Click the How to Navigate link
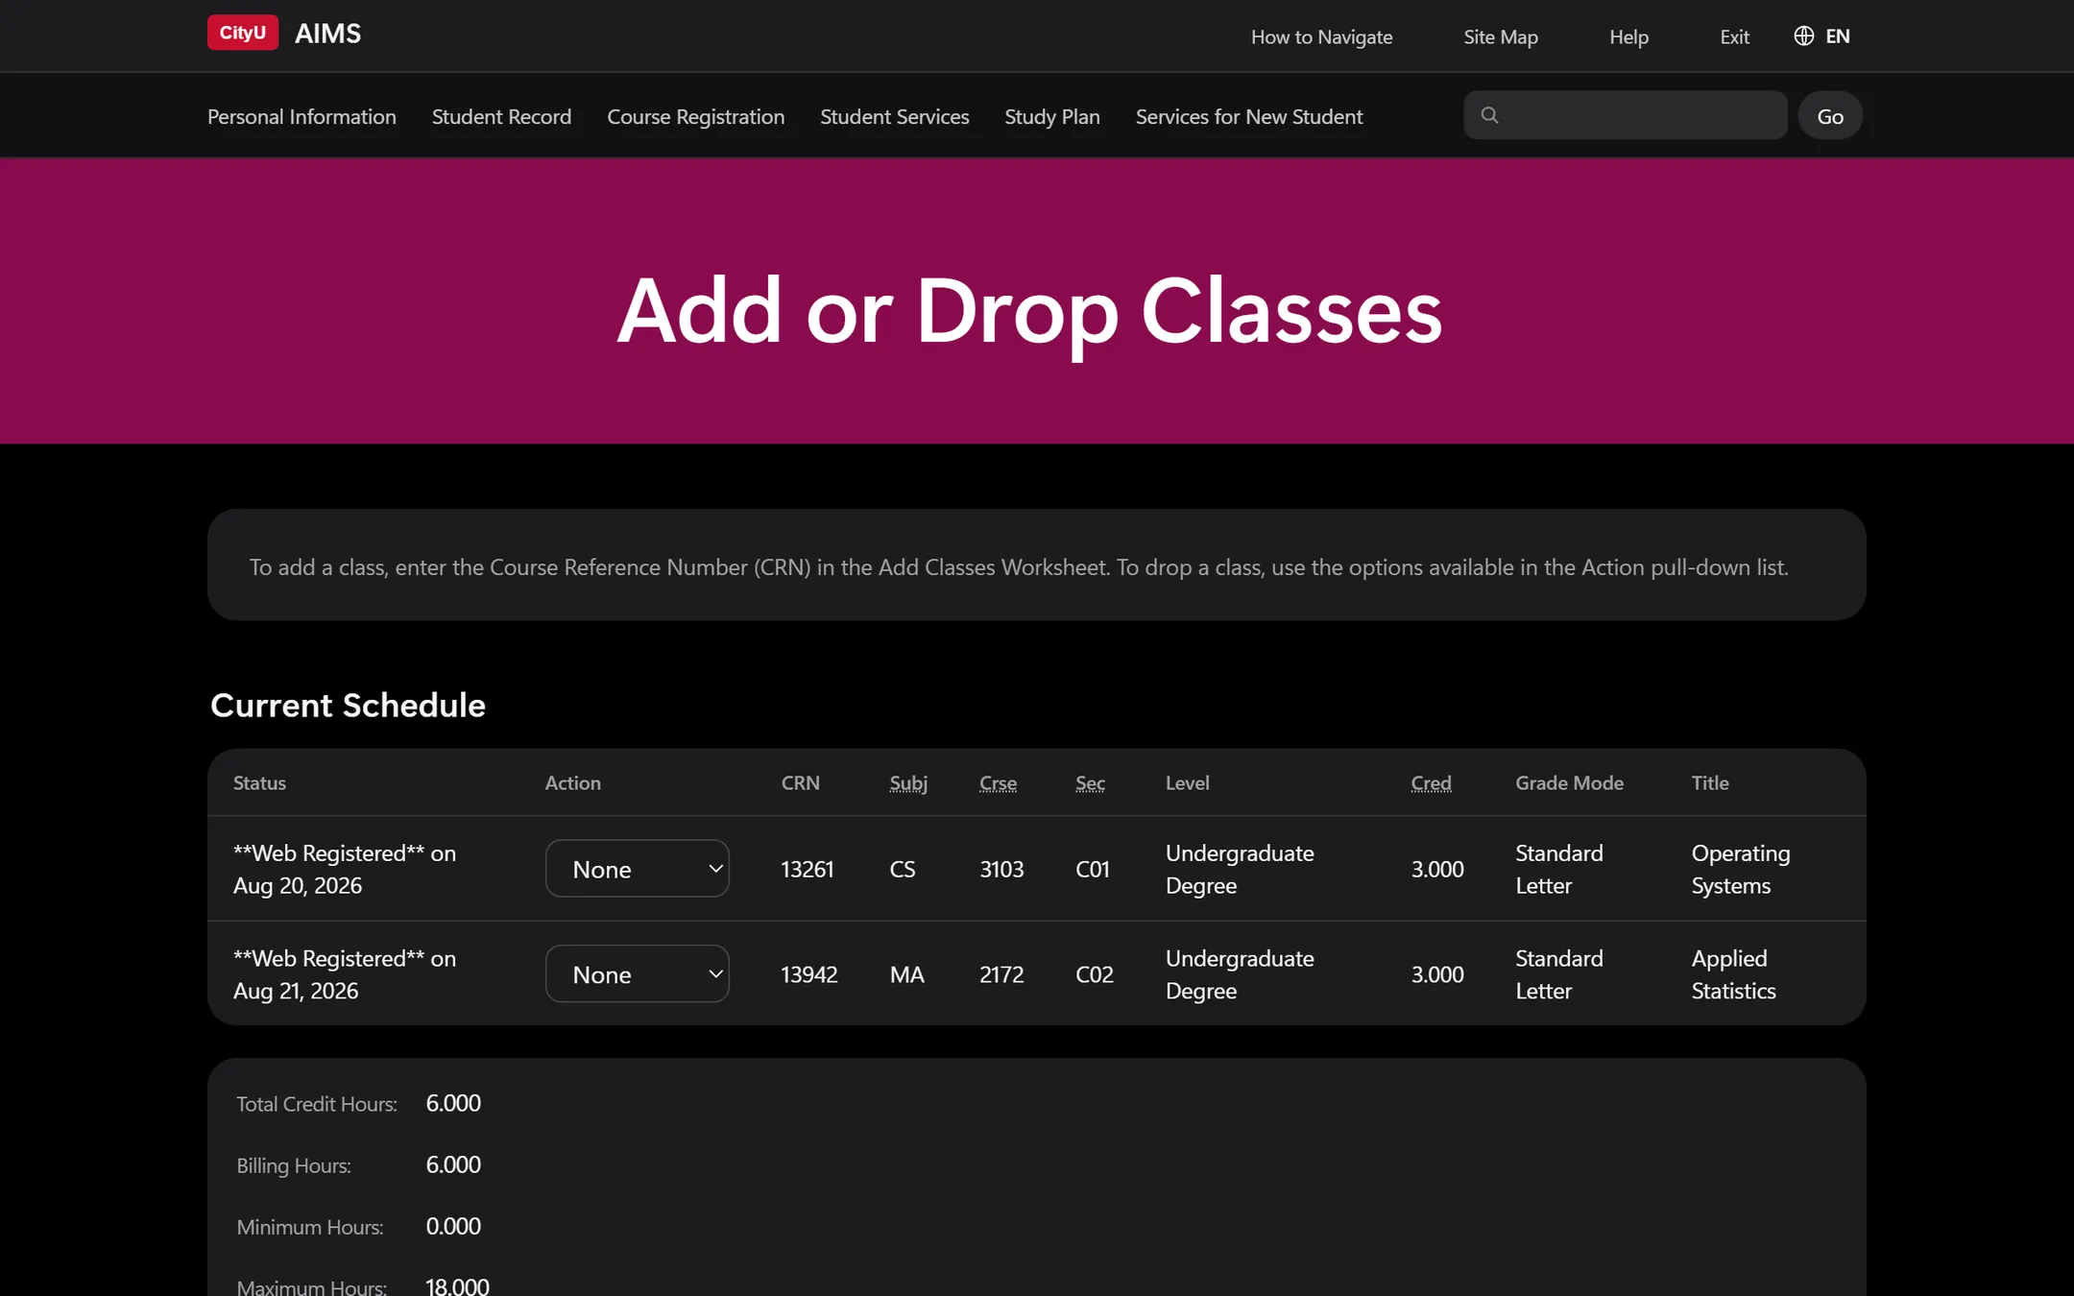The height and width of the screenshot is (1296, 2074). pos(1321,36)
